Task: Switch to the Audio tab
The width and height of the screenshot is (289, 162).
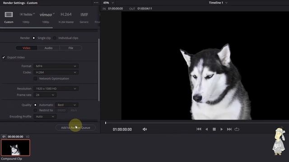Action: pos(48,48)
